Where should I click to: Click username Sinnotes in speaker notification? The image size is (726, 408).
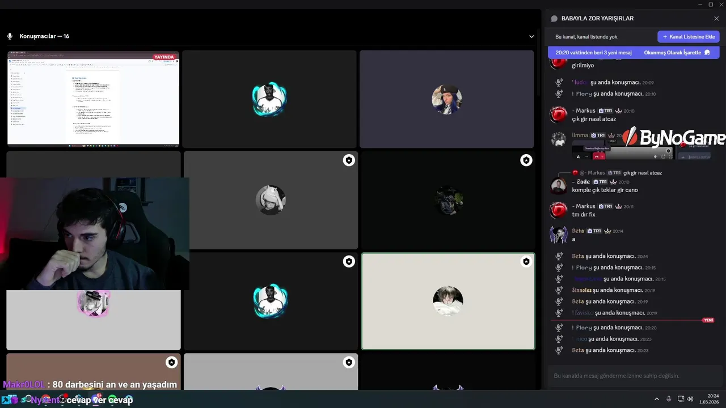click(x=582, y=290)
